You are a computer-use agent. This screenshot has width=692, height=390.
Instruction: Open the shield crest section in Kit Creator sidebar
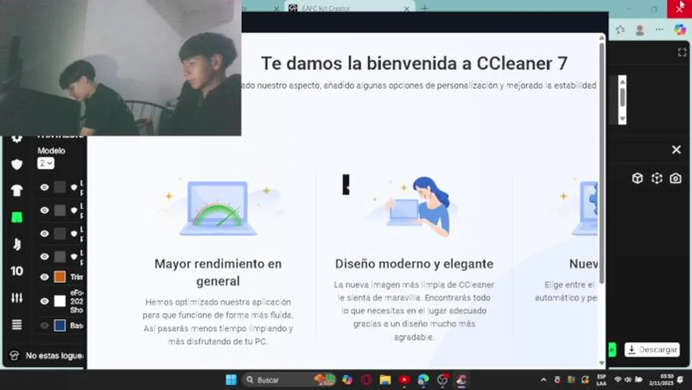[x=17, y=165]
